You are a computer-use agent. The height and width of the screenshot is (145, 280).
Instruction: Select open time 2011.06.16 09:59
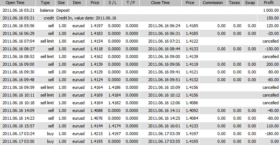(x=18, y=87)
